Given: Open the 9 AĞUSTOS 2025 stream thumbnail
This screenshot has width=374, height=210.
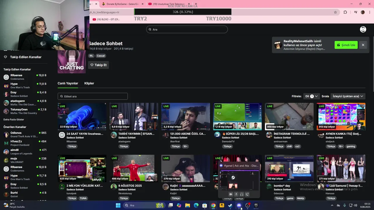Looking at the screenshot, I should (134, 168).
